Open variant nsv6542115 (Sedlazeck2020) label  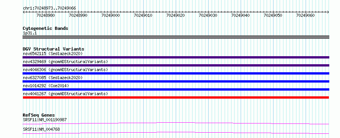[53, 54]
